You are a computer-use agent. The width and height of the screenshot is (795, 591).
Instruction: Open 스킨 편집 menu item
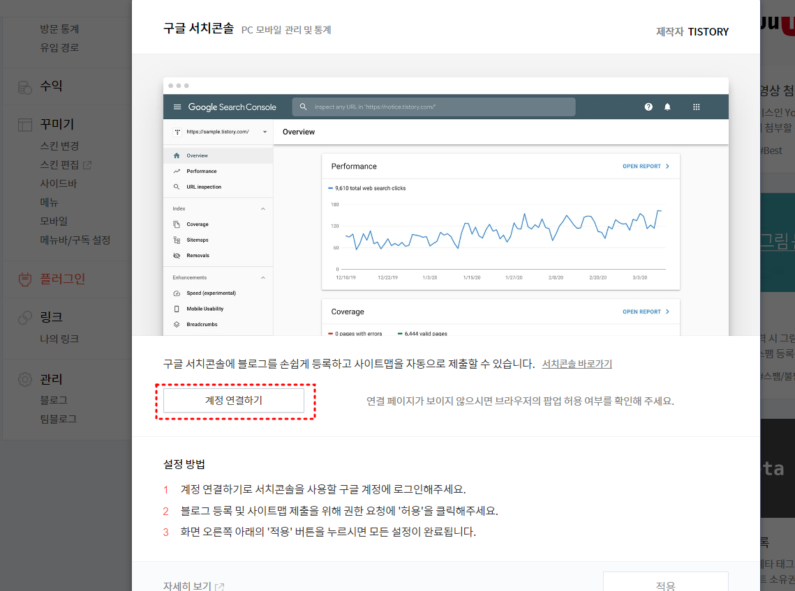pyautogui.click(x=59, y=164)
